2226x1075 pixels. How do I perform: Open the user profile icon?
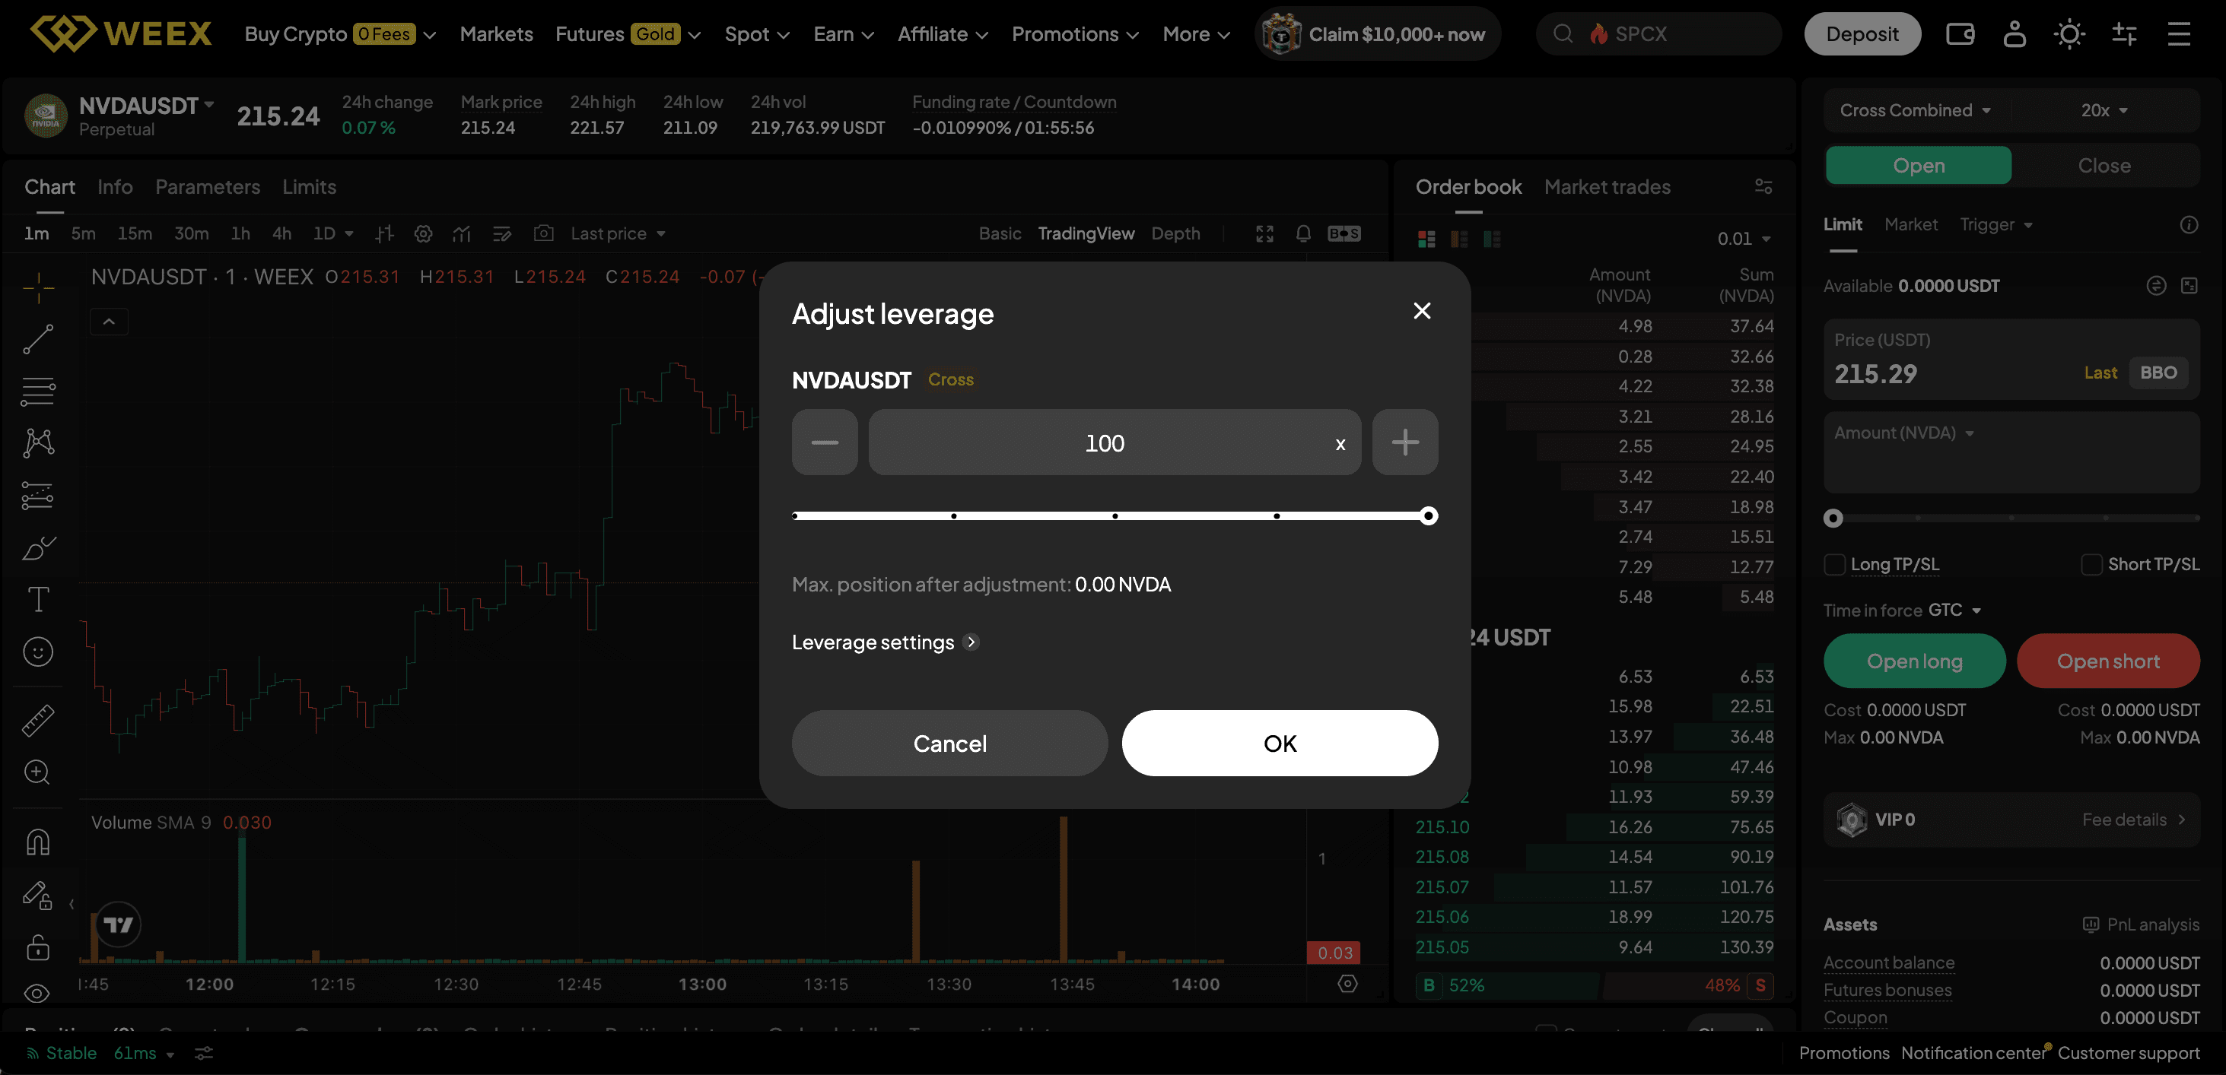tap(2015, 33)
